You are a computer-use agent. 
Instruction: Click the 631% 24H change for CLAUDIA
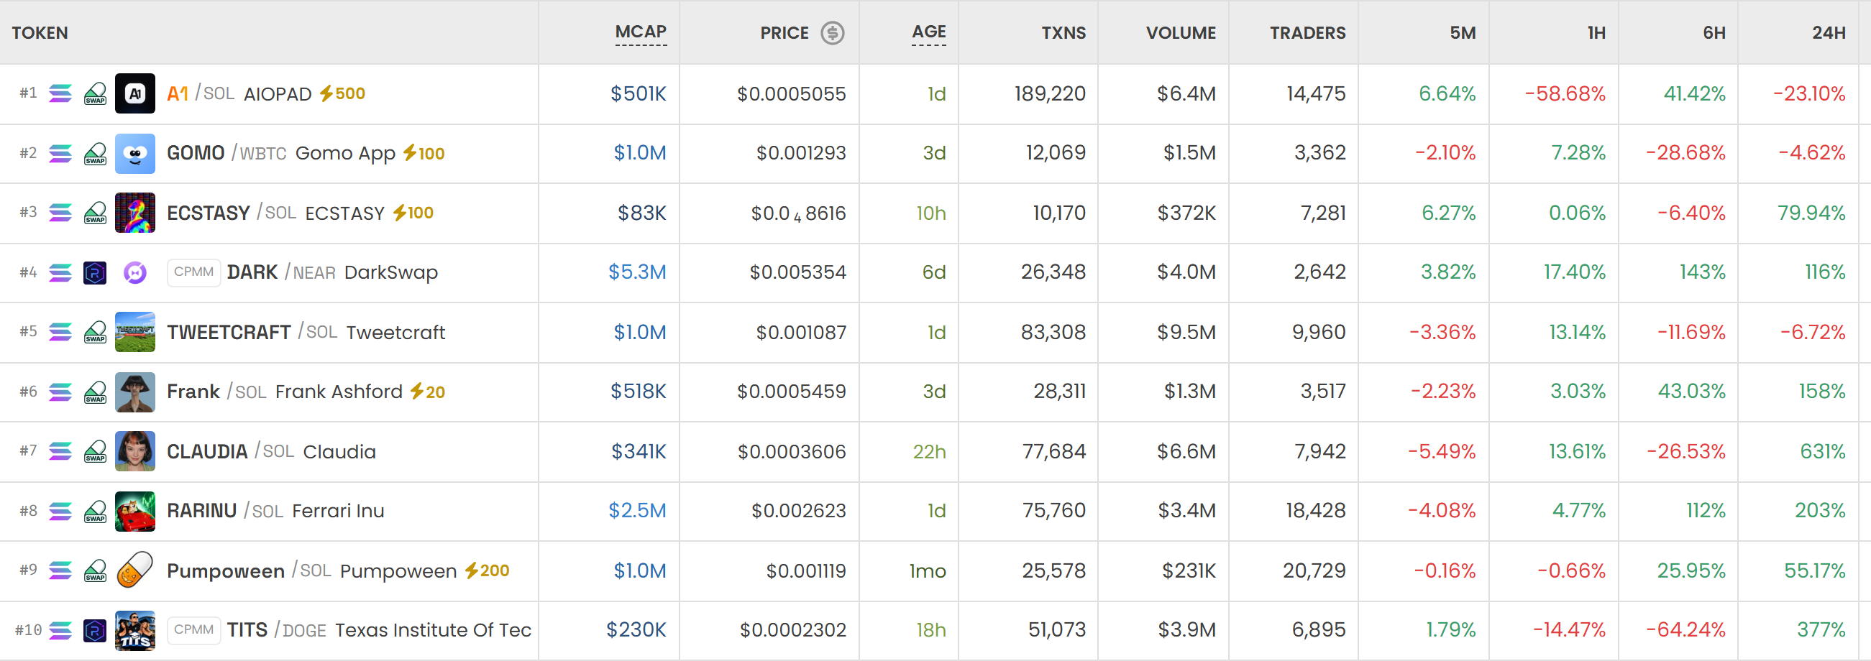1822,451
